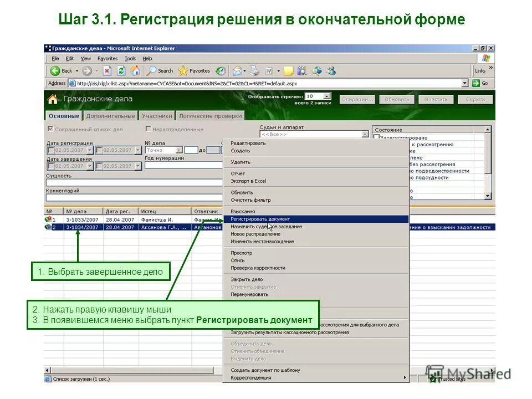Image resolution: width=532 pixels, height=399 pixels.
Task: Click the Год нумерации input field
Action: tap(183, 165)
